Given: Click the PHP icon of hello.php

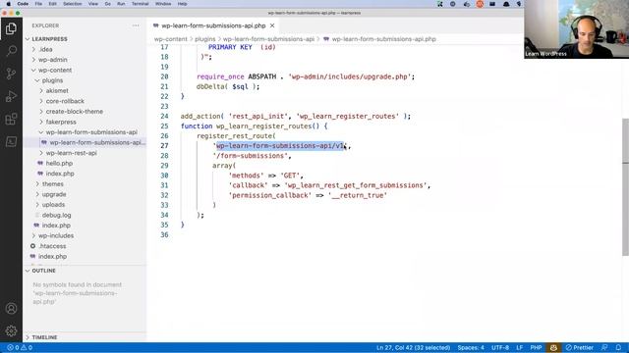Looking at the screenshot, I should pyautogui.click(x=40, y=164).
